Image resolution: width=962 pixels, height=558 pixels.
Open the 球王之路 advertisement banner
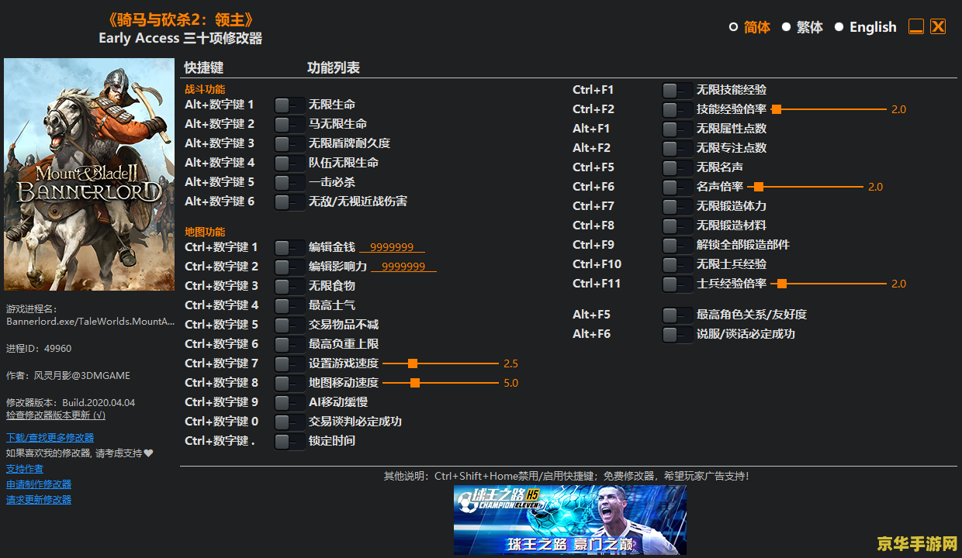pos(570,520)
